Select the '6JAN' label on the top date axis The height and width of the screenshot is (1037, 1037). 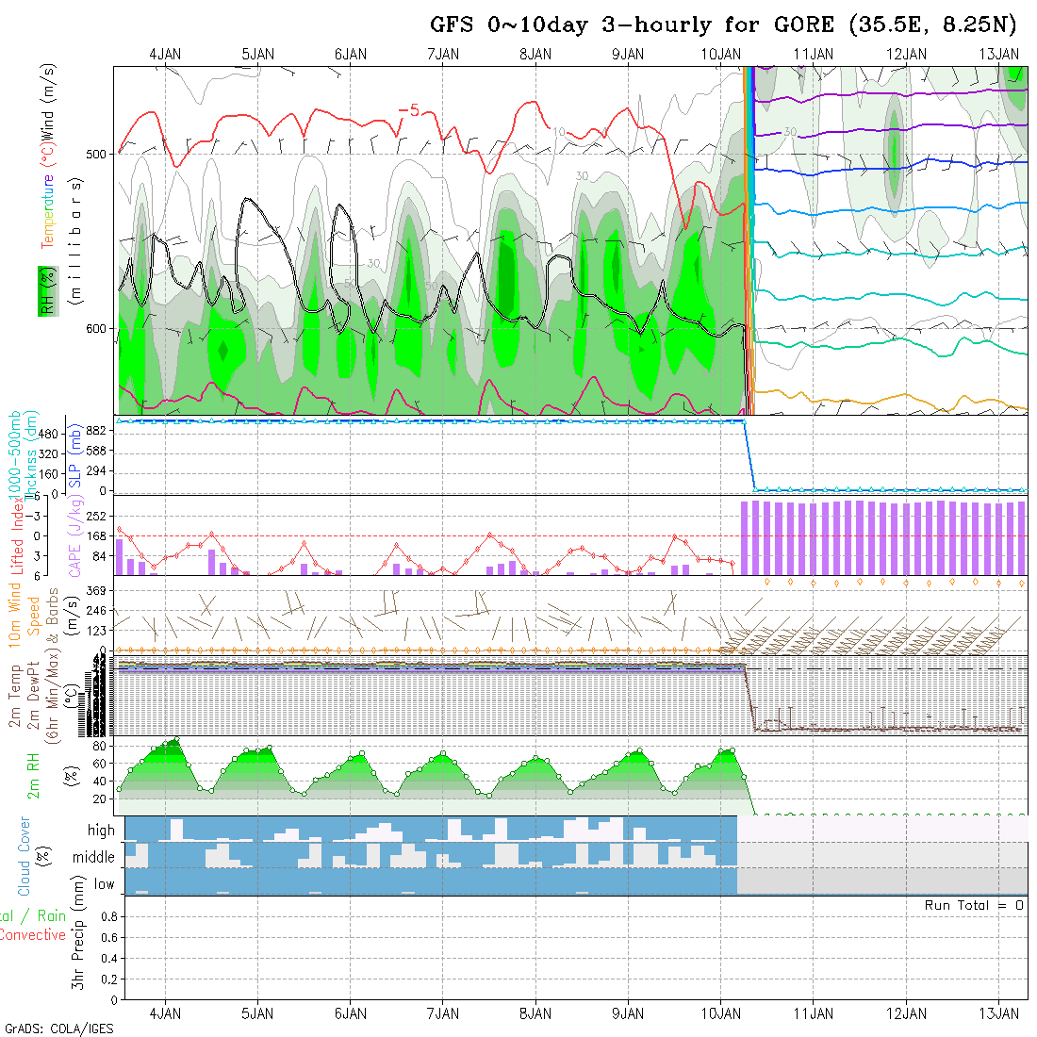click(x=350, y=55)
